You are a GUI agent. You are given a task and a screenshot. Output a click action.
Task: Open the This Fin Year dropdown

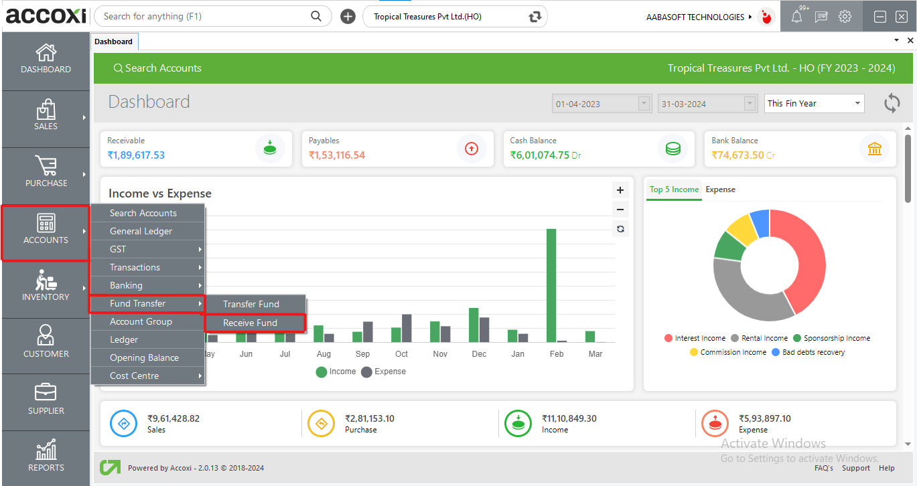coord(814,104)
